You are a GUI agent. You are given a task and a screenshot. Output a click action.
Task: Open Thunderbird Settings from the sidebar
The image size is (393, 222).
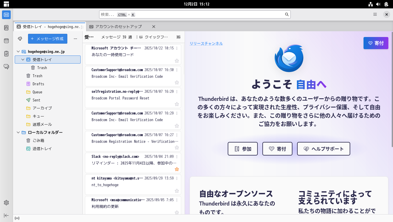tap(6, 203)
